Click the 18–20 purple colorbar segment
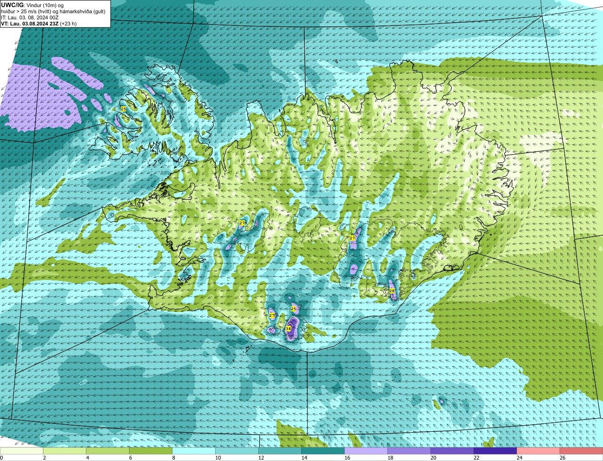This screenshot has width=603, height=461. click(x=409, y=451)
